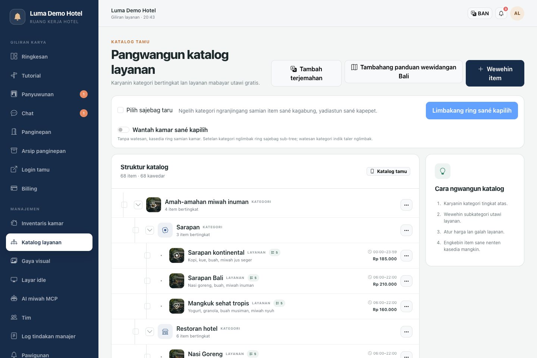Open more options for Restoran hotel
Viewport: 537px width, 358px height.
point(406,332)
